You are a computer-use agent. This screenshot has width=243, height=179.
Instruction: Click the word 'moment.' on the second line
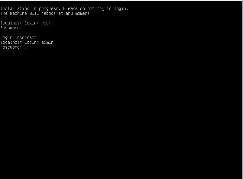(83, 14)
